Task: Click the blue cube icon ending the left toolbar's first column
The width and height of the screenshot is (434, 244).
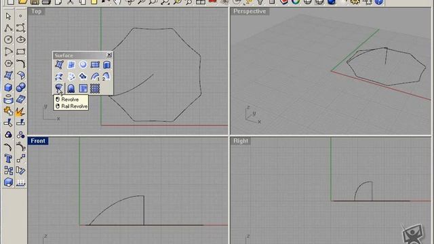Action: point(8,182)
